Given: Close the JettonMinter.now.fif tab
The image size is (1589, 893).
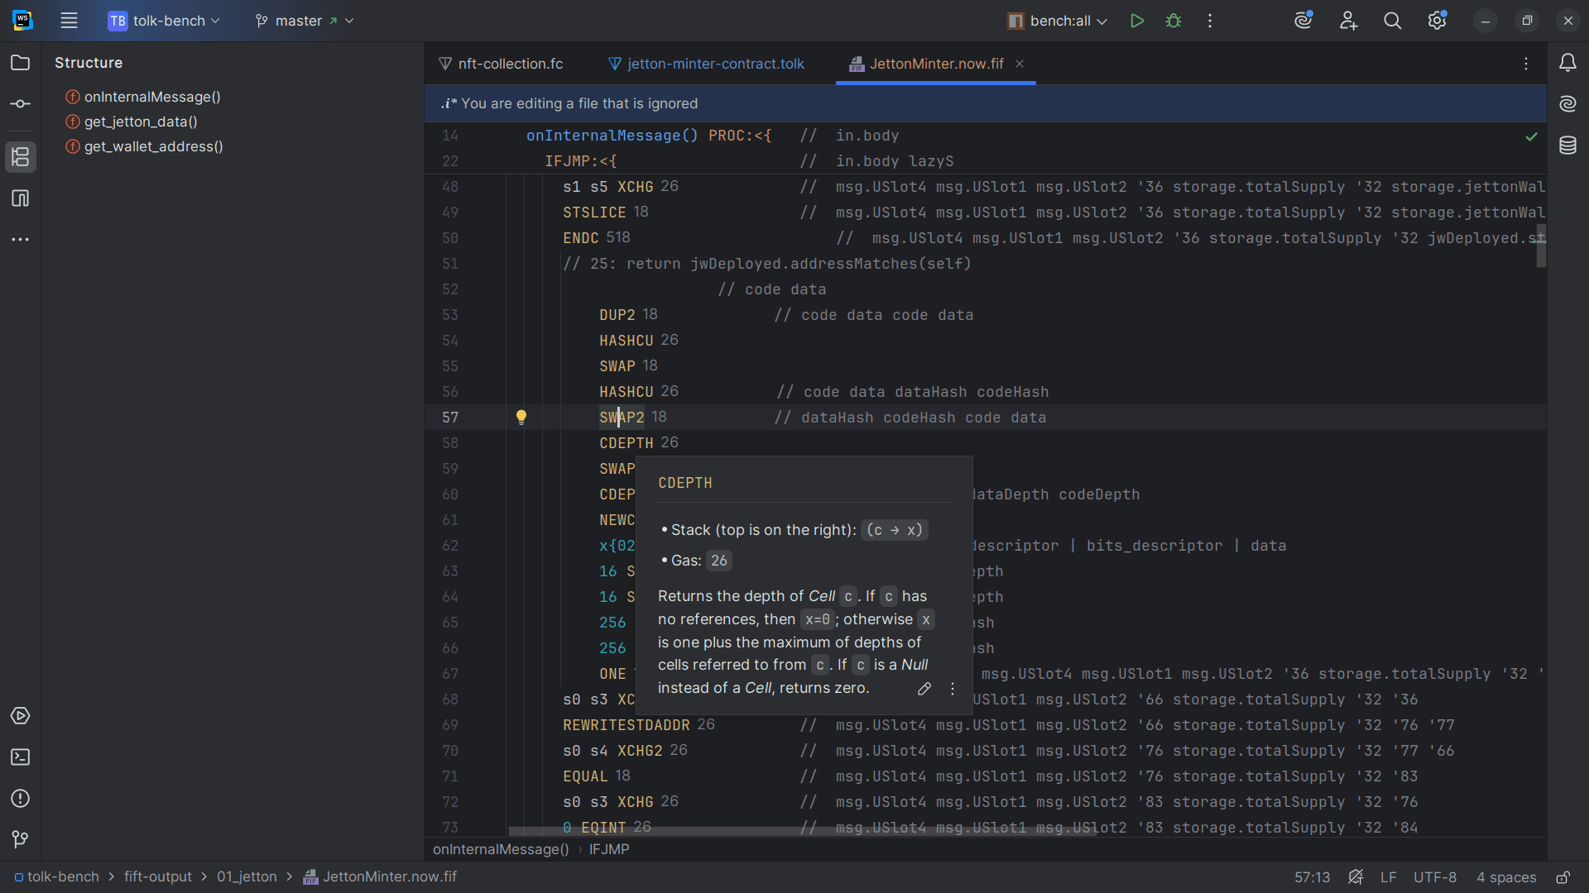Looking at the screenshot, I should (1020, 64).
